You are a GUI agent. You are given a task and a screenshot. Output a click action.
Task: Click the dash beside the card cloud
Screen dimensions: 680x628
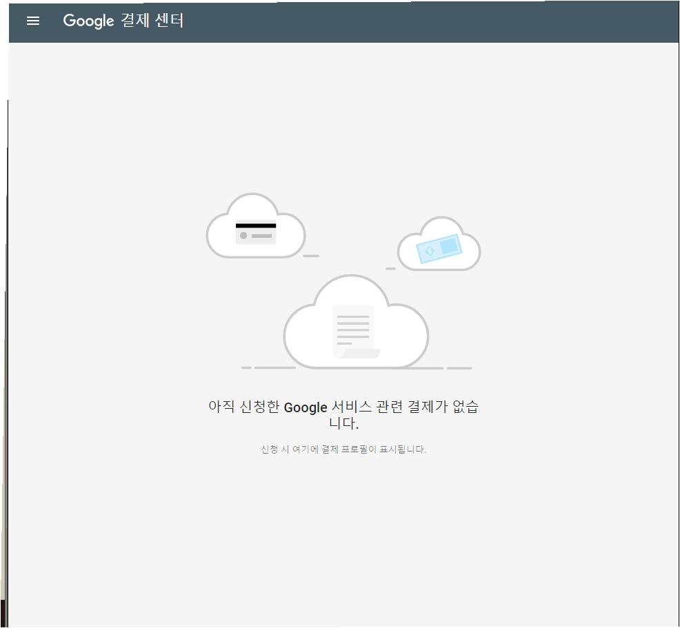pyautogui.click(x=311, y=256)
